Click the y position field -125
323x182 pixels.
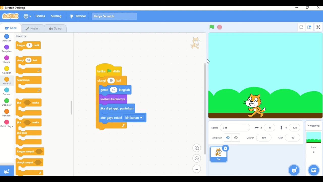pyautogui.click(x=294, y=128)
